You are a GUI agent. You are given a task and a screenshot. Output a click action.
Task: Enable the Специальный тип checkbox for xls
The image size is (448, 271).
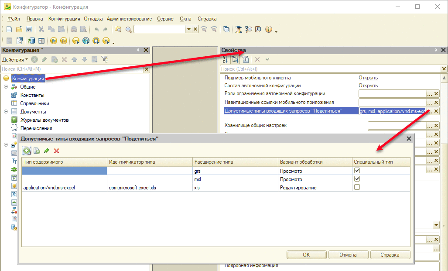[x=357, y=187]
